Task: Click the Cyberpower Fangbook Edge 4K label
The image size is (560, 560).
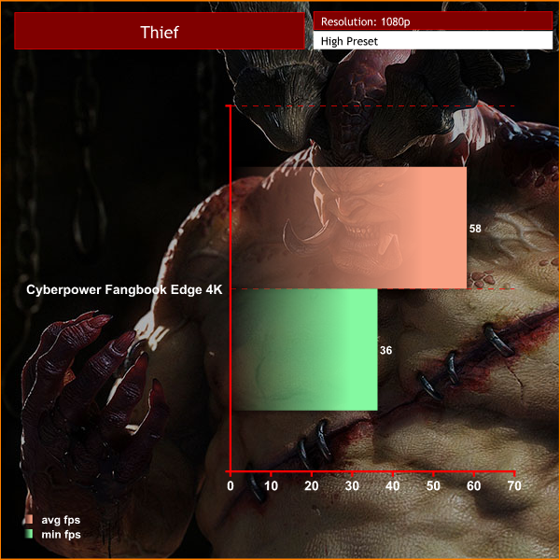Action: point(124,289)
